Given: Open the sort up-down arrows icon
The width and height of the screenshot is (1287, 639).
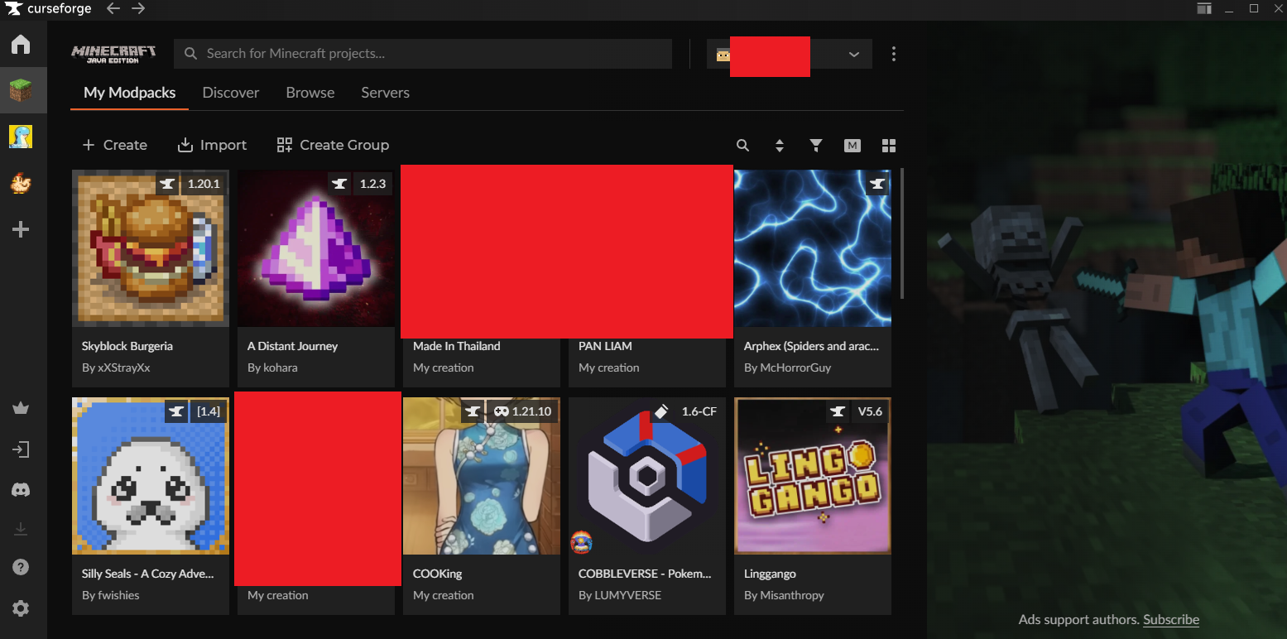Looking at the screenshot, I should 779,146.
